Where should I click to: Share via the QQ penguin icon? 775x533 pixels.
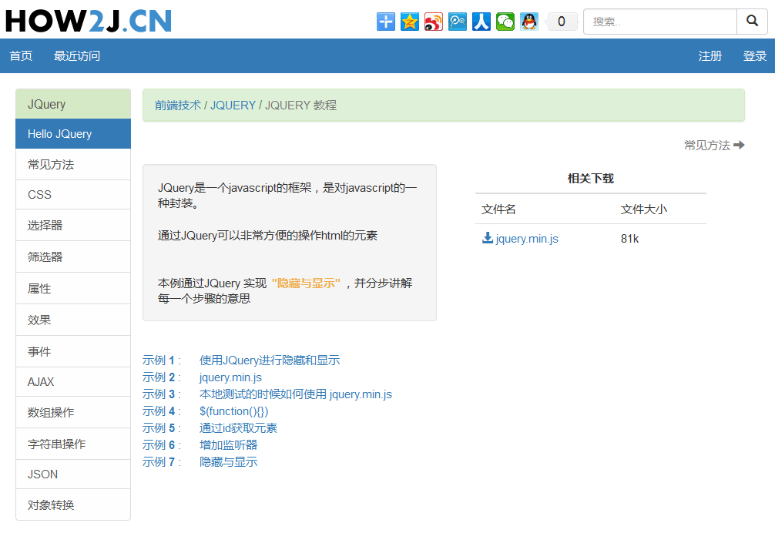[529, 22]
